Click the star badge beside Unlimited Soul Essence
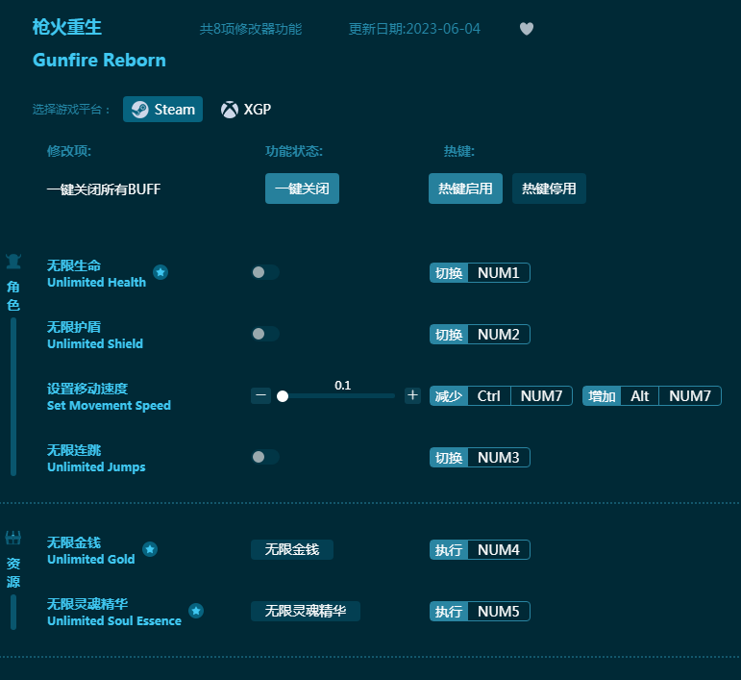 [x=196, y=611]
